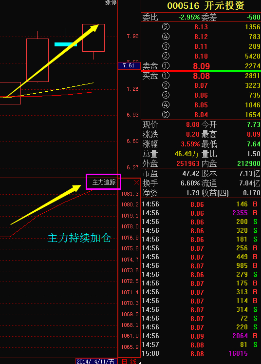Click the stock title 000516 开元投资
The image size is (261, 364).
[x=205, y=6]
